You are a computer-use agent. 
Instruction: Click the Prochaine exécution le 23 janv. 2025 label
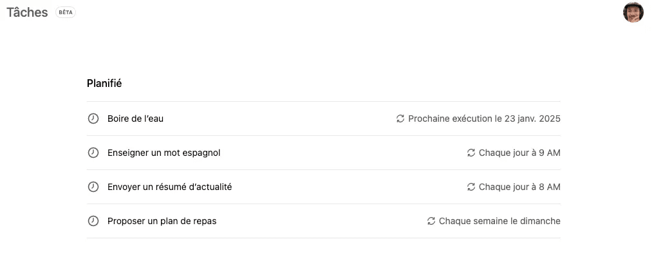click(484, 119)
